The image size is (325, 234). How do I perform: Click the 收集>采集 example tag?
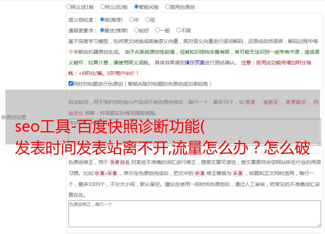pyautogui.click(x=106, y=173)
